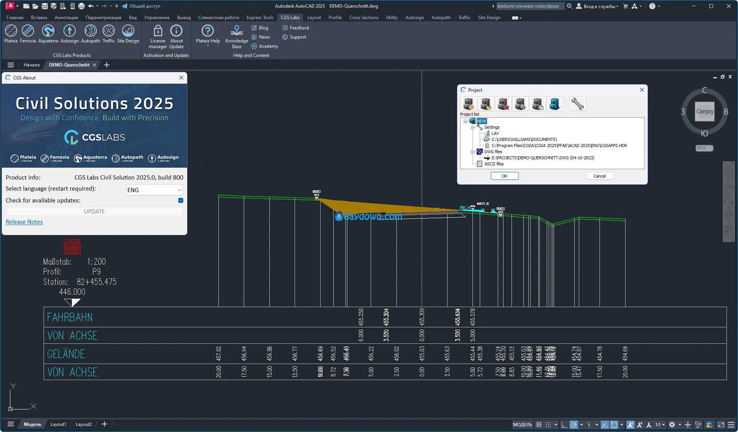Switch to the Cross Sections ribbon tab
Viewport: 738px width, 432px height.
coord(363,18)
